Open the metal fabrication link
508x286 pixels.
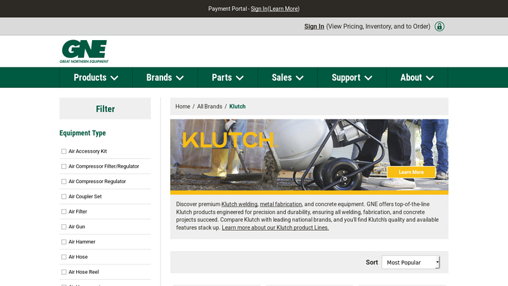click(281, 204)
